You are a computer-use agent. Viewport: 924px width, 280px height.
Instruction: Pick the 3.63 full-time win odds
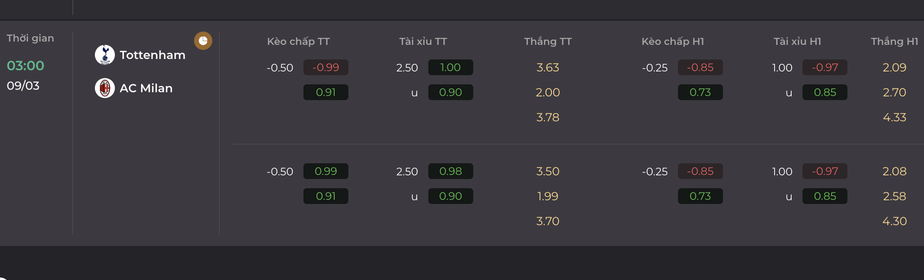click(548, 67)
